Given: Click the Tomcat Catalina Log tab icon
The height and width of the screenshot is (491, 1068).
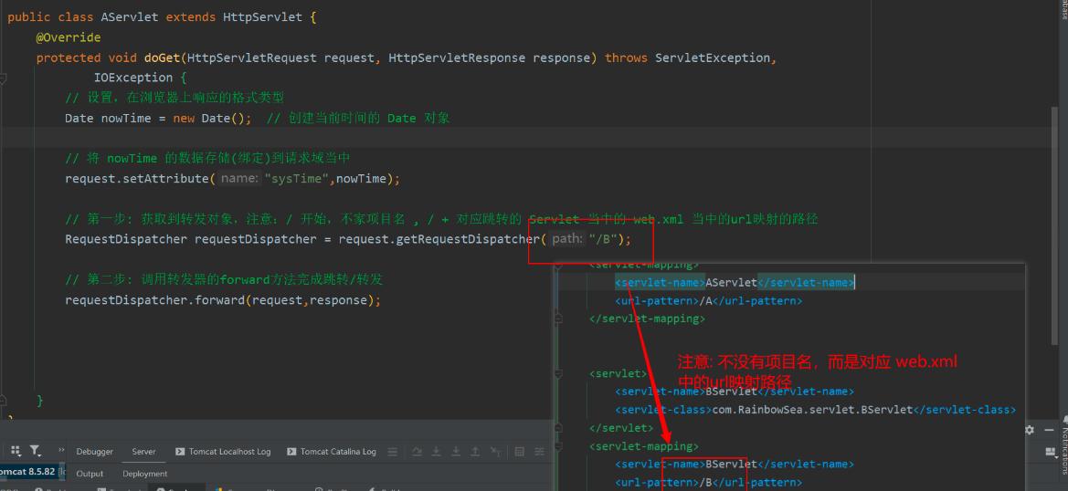Looking at the screenshot, I should (x=291, y=451).
